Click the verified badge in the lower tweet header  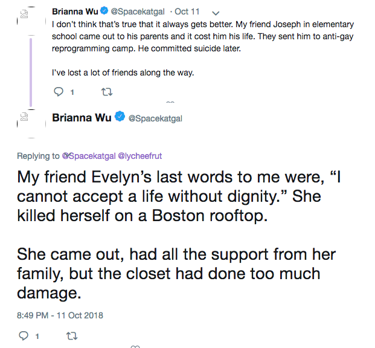coord(120,117)
